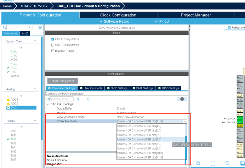Open the Noise Amplitude dropdown arrow
This screenshot has width=245, height=168.
(185, 121)
